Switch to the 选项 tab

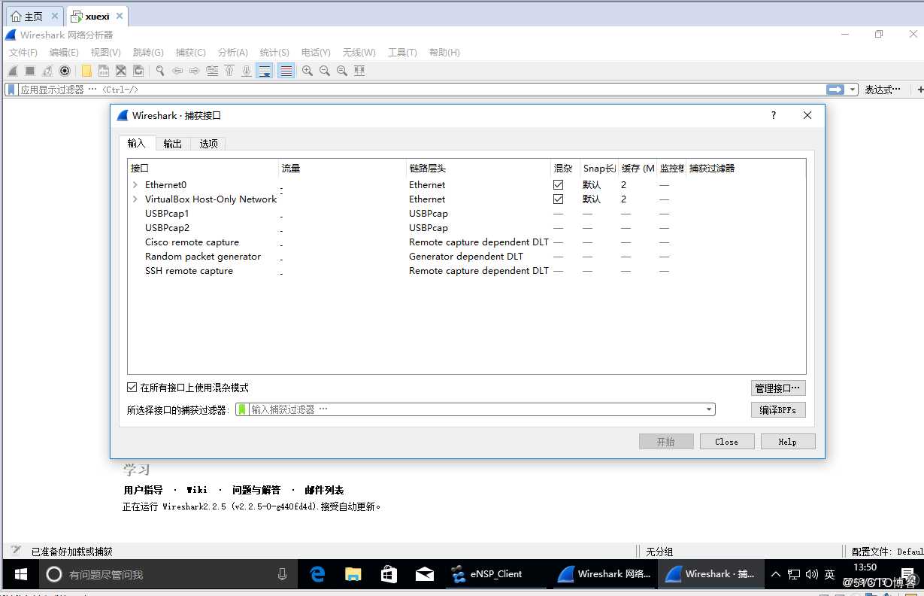pyautogui.click(x=208, y=144)
